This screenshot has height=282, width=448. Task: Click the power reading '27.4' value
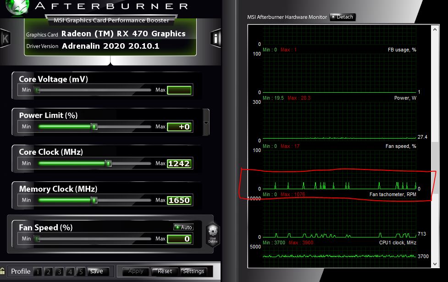422,137
